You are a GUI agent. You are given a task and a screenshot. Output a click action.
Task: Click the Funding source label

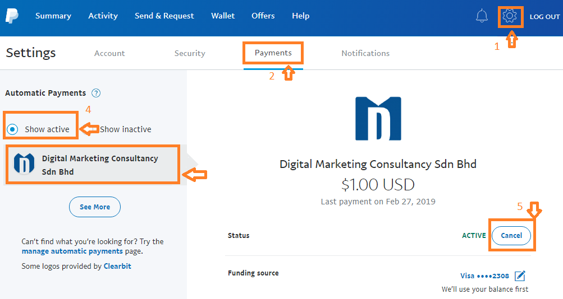click(x=253, y=273)
